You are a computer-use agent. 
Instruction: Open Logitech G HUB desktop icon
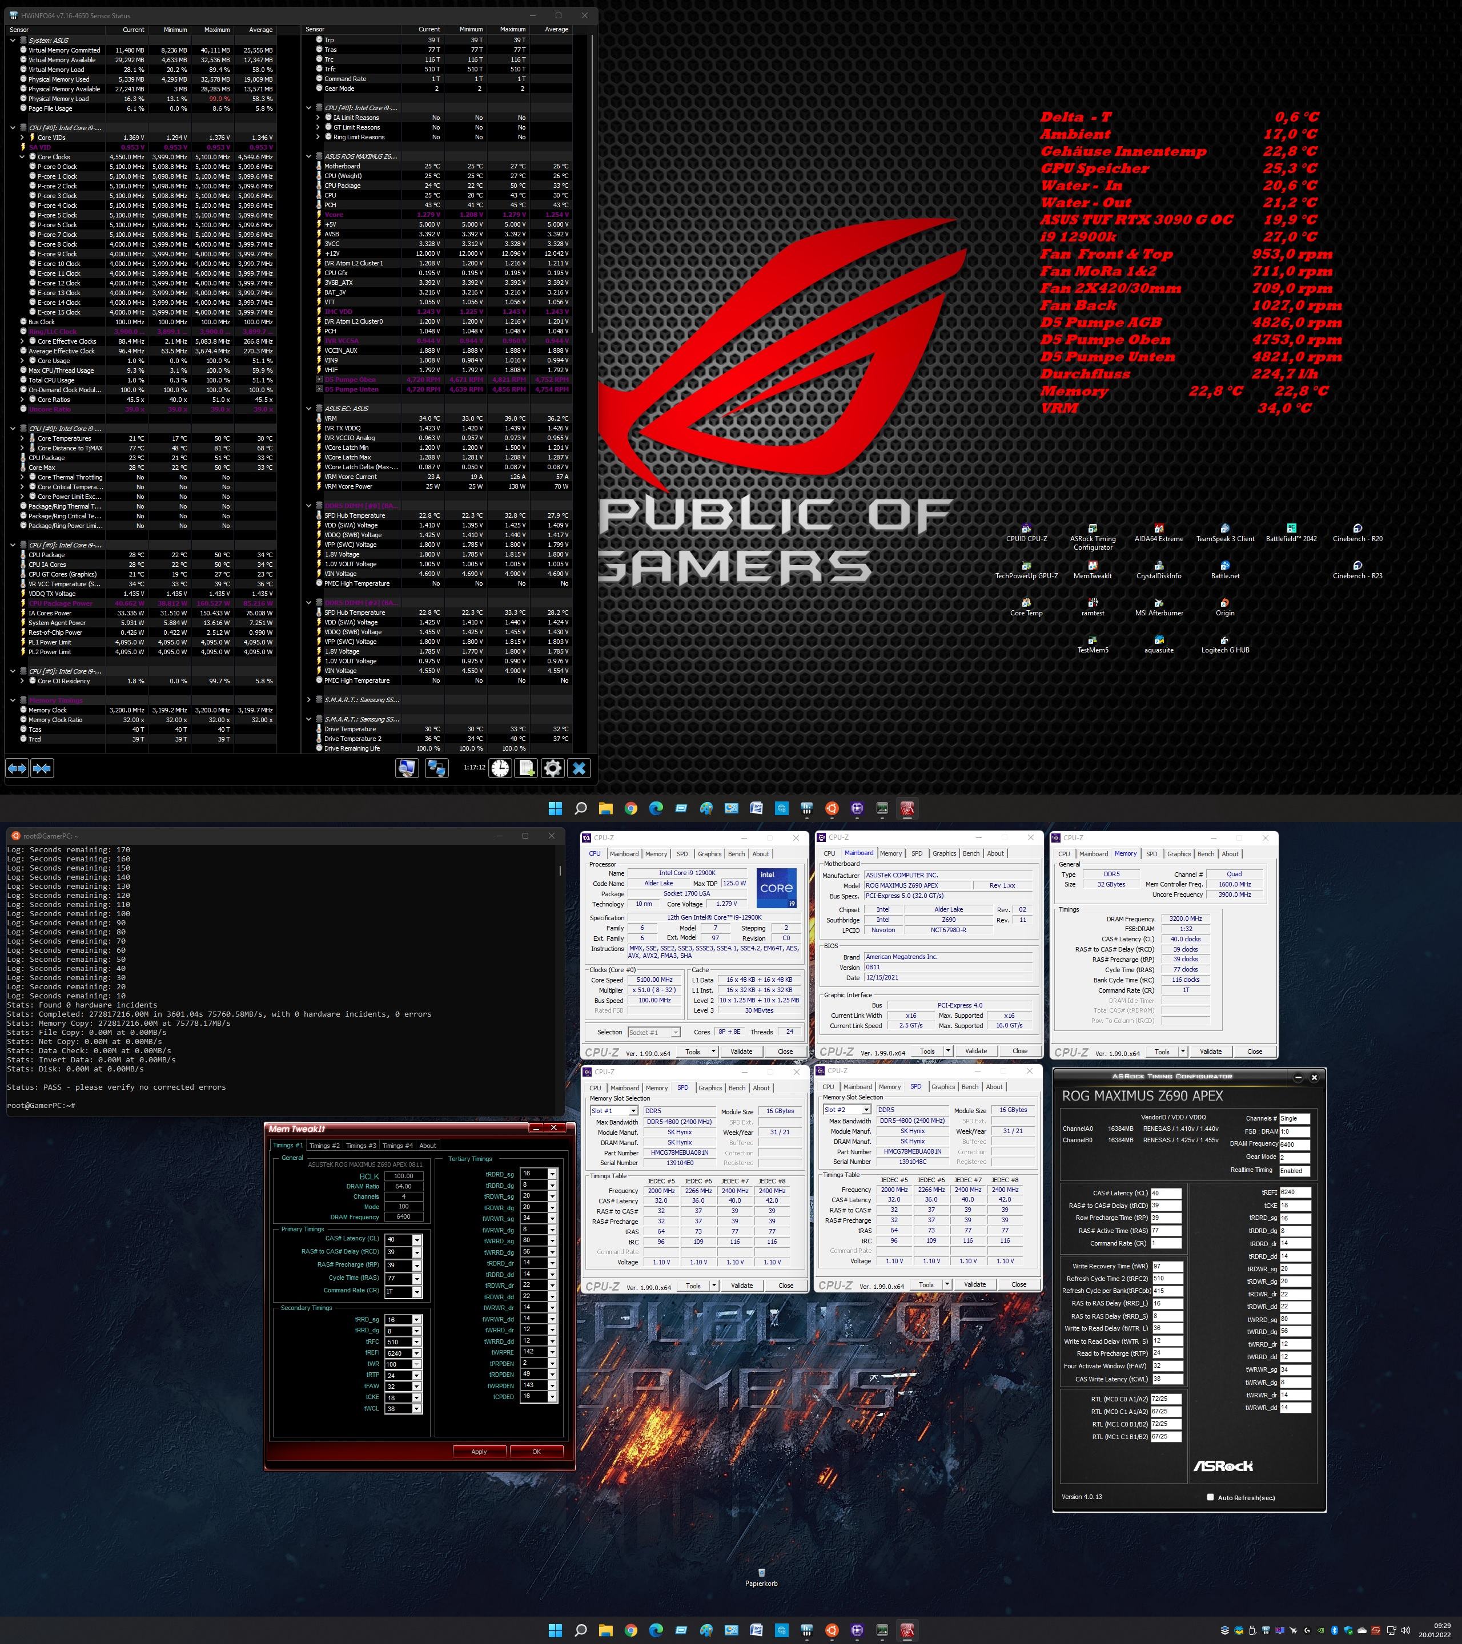click(x=1224, y=644)
